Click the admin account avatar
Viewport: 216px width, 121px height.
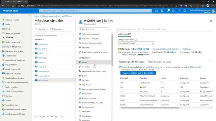pyautogui.click(x=213, y=11)
